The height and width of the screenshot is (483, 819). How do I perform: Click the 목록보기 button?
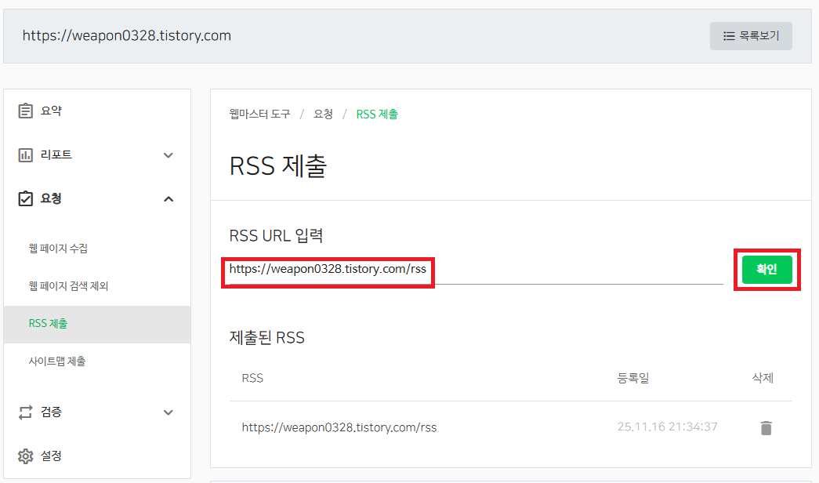click(751, 36)
